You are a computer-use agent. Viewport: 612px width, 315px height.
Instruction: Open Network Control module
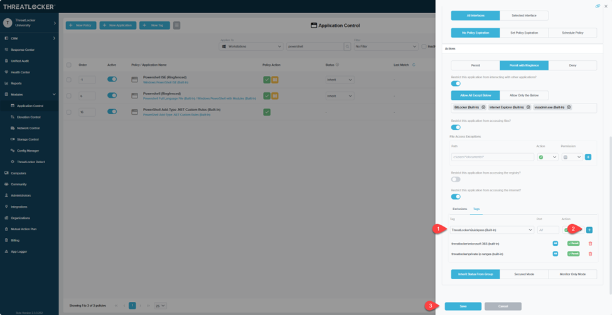[28, 128]
